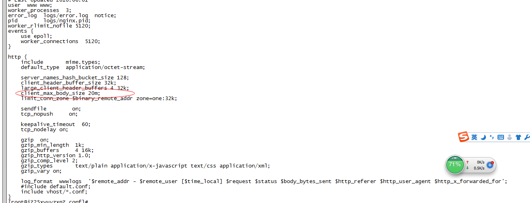530x203 pixels.
Task: Place cursor on worker_processes 3 line
Action: 40,10
